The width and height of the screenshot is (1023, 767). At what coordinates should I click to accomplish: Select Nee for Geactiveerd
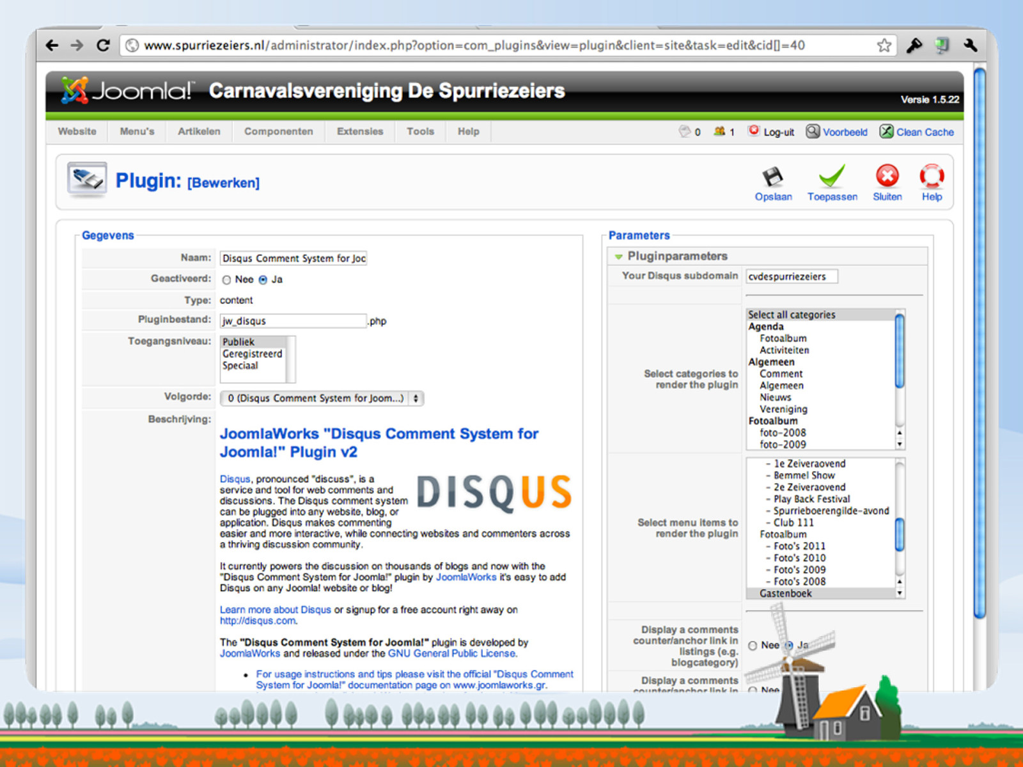[226, 280]
